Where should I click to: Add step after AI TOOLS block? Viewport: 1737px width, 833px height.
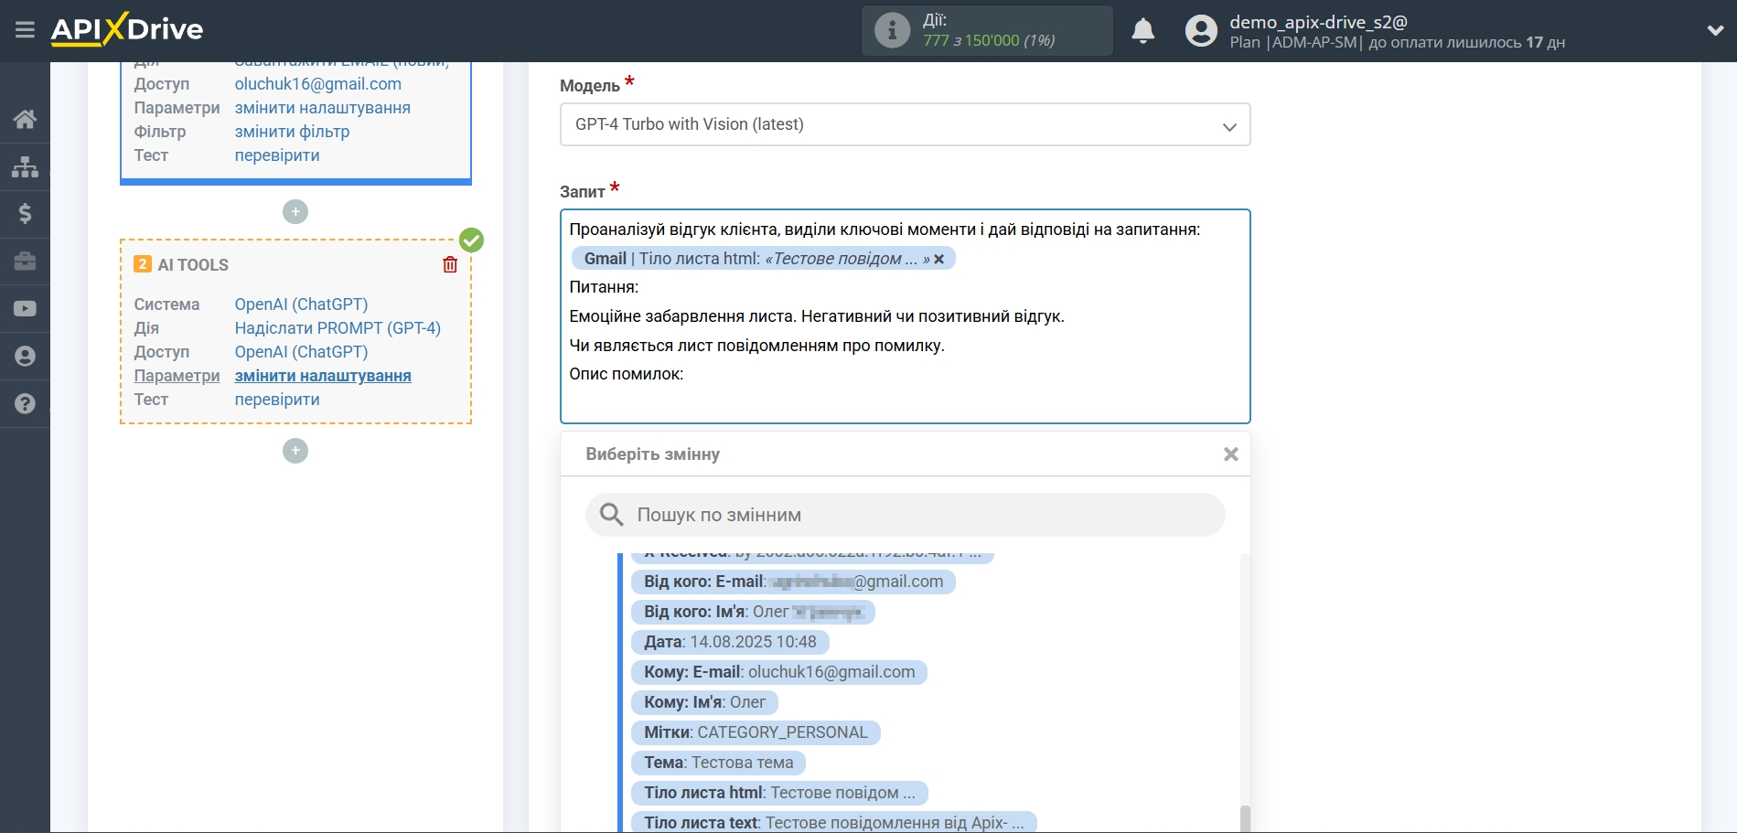point(295,451)
